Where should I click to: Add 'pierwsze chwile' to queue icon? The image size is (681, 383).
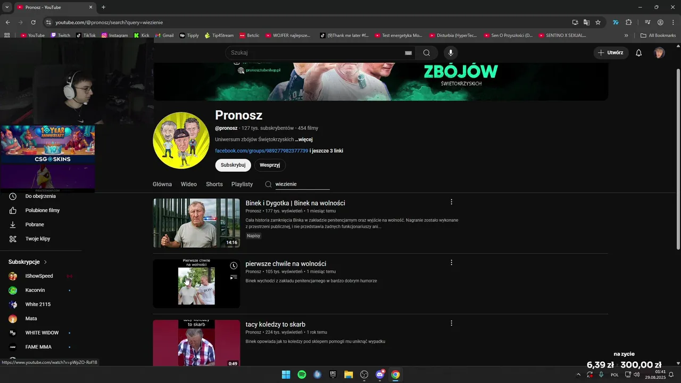click(x=234, y=277)
